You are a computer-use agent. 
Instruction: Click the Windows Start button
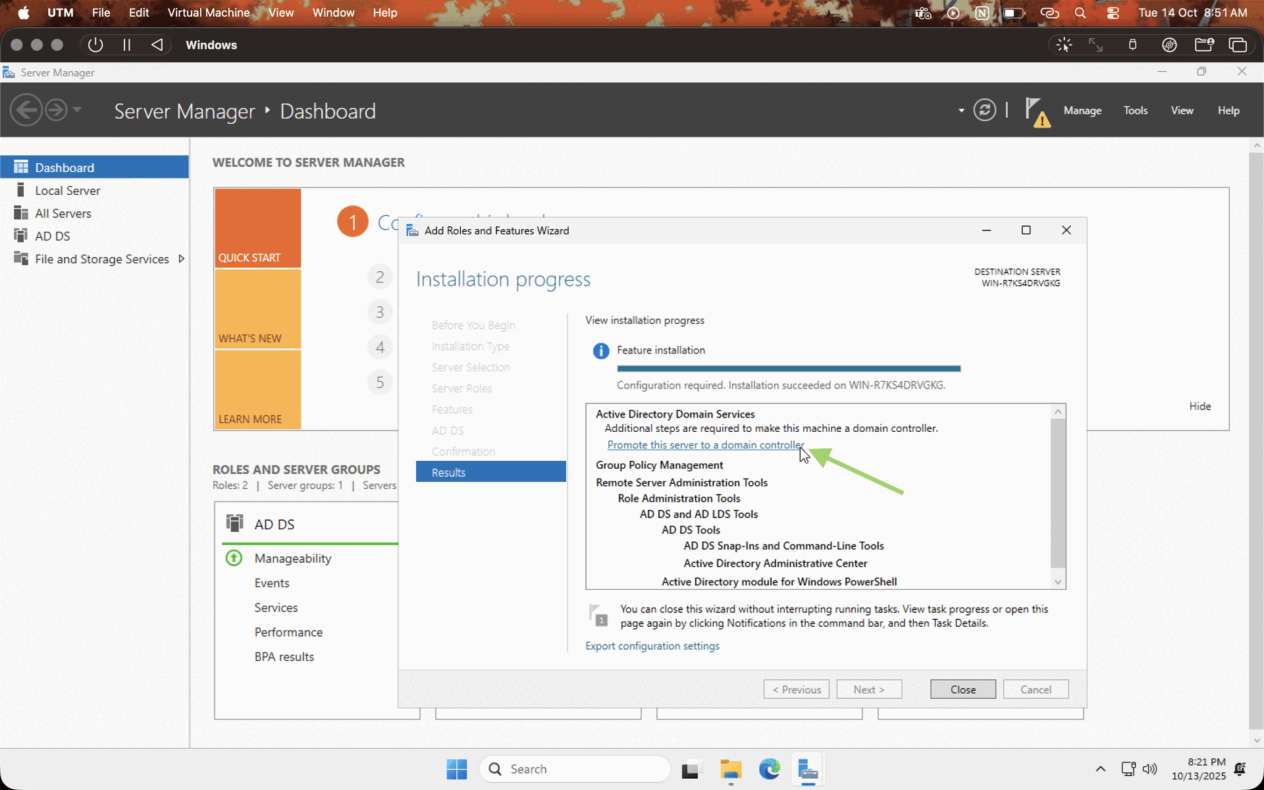[456, 769]
